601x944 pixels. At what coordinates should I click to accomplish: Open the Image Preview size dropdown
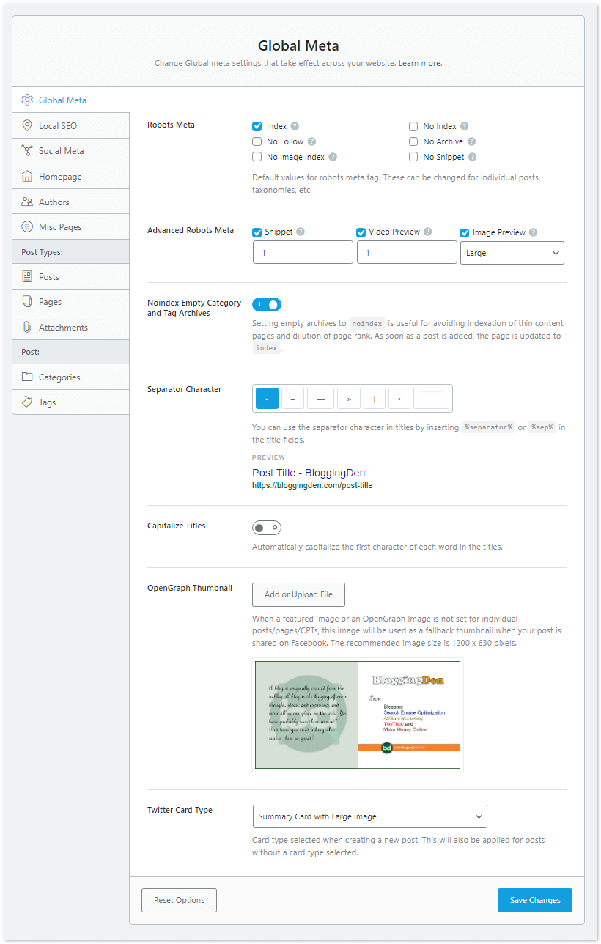[512, 253]
